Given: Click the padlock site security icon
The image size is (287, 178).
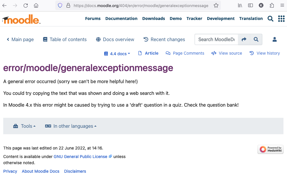Looking at the screenshot, I should pos(68,6).
